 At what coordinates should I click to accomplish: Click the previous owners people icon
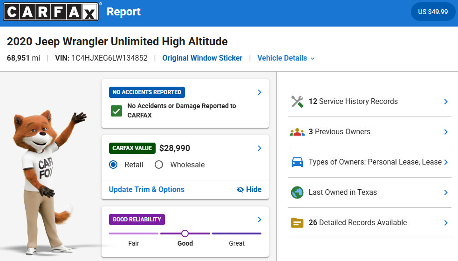click(x=297, y=132)
